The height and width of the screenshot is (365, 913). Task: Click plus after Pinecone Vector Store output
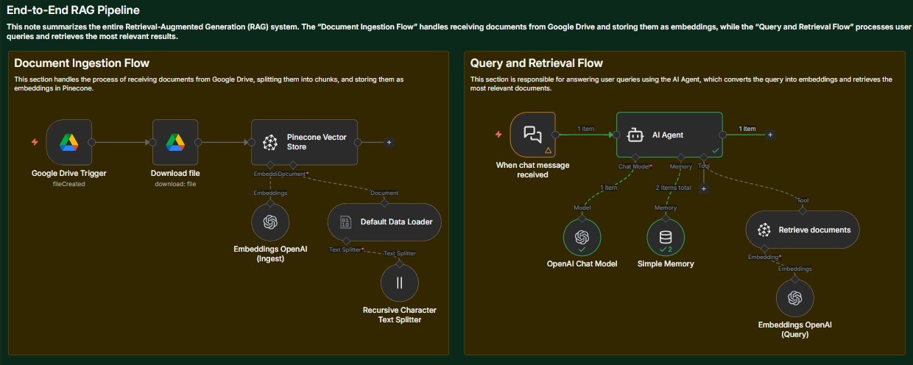389,142
